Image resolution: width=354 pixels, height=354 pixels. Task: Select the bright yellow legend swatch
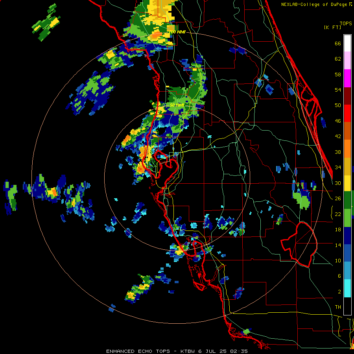pos(347,183)
